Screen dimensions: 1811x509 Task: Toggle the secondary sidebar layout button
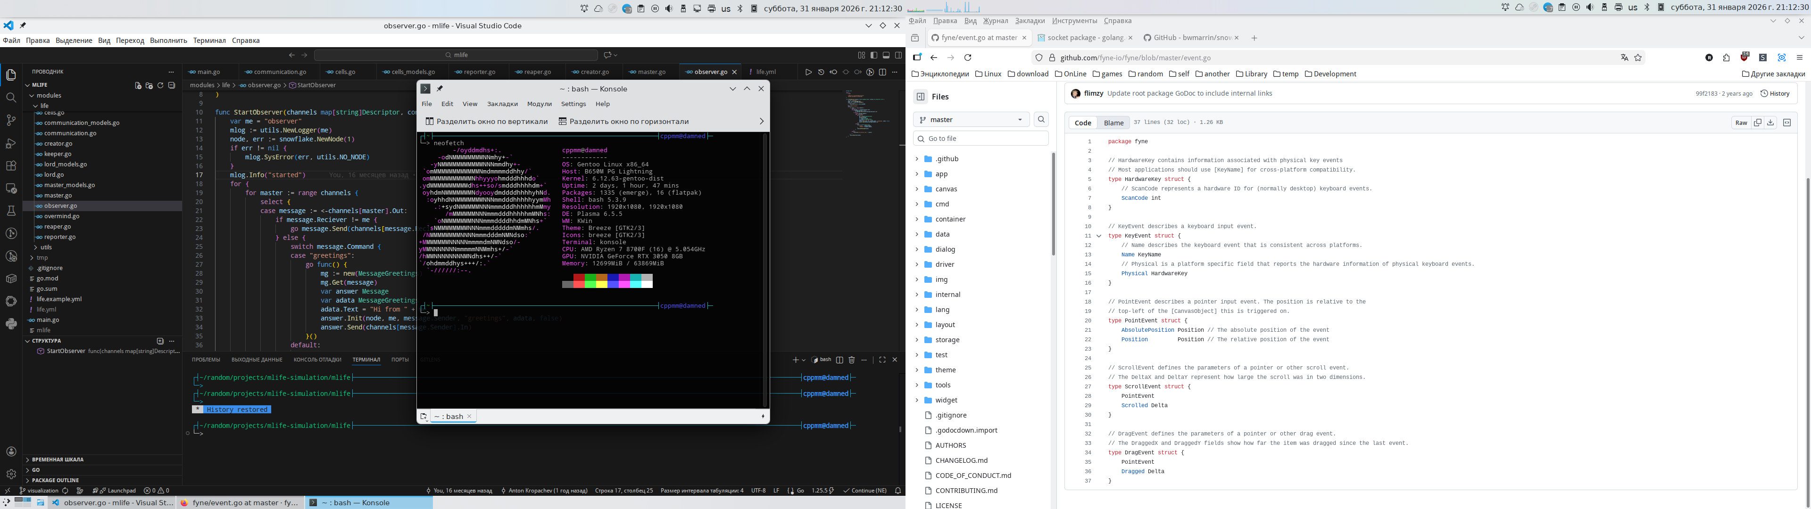[898, 55]
